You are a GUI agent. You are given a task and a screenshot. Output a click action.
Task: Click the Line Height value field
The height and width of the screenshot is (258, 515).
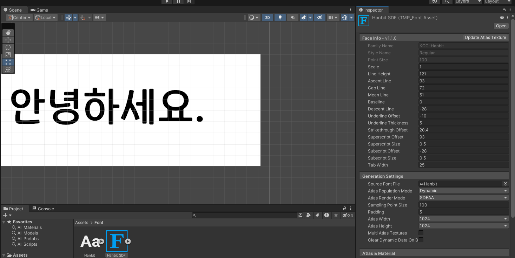463,74
